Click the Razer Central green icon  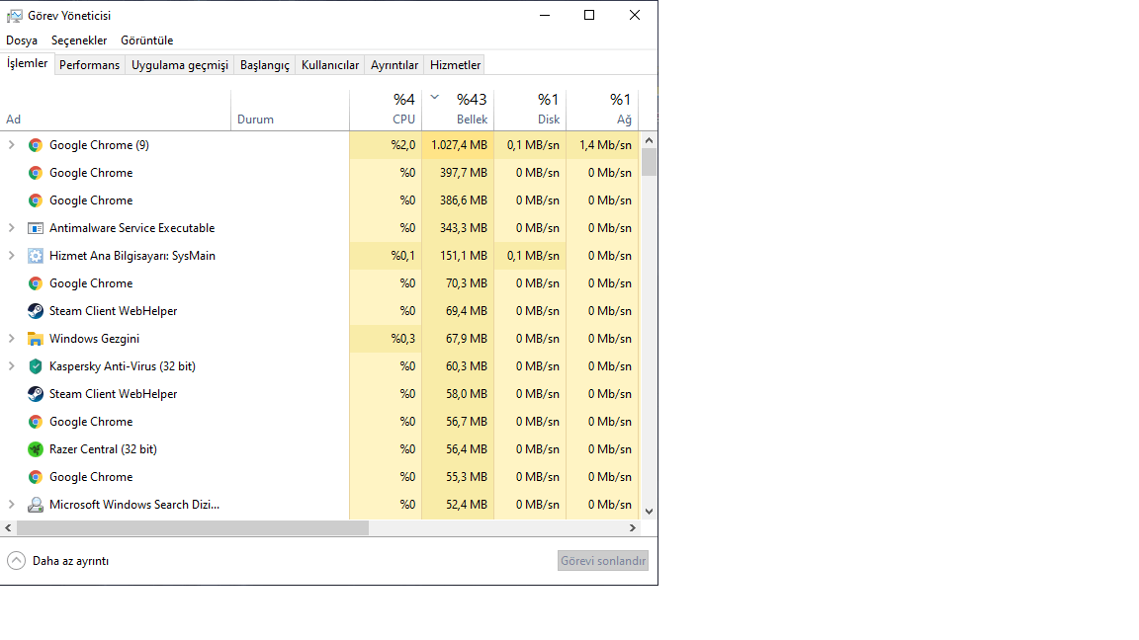point(35,449)
